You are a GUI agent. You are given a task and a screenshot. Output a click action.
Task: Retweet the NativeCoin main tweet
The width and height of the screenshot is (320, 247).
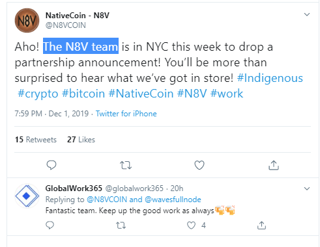(126, 165)
